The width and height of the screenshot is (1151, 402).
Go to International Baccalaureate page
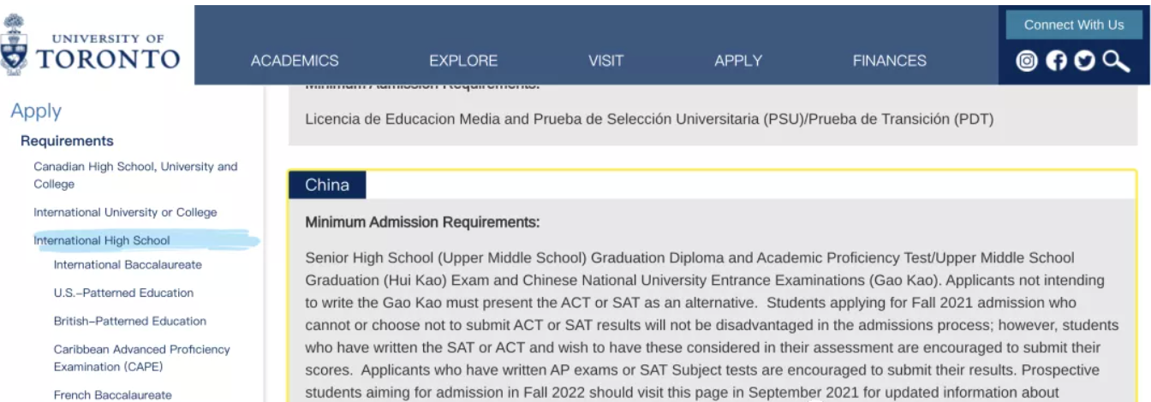(128, 265)
